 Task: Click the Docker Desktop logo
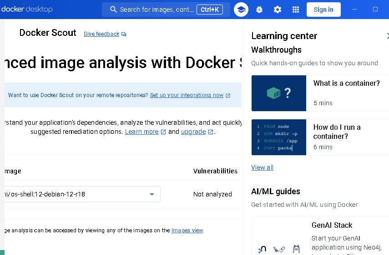click(27, 10)
